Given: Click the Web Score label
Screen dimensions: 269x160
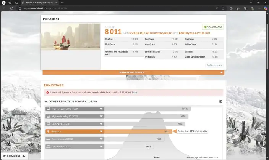Looking at the screenshot, I should pyautogui.click(x=109, y=39).
